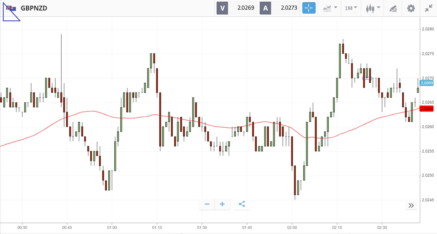Viewport: 437px width, 234px height.
Task: Click the GBPNZD instrument name
Action: pos(34,8)
